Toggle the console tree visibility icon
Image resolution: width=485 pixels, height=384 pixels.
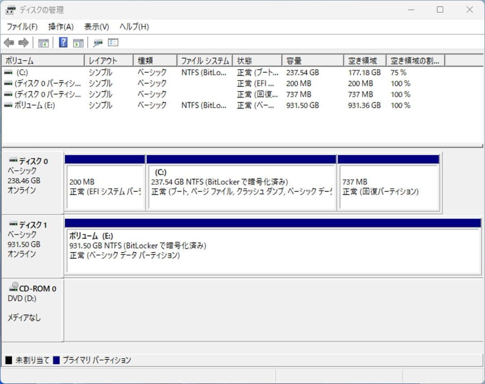[43, 42]
